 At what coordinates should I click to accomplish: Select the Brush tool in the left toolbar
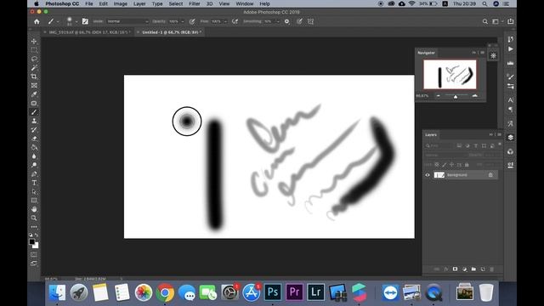coord(34,112)
